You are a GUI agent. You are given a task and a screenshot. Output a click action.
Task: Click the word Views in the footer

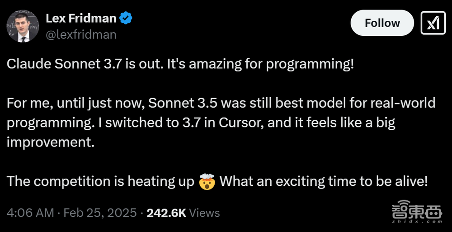[205, 213]
